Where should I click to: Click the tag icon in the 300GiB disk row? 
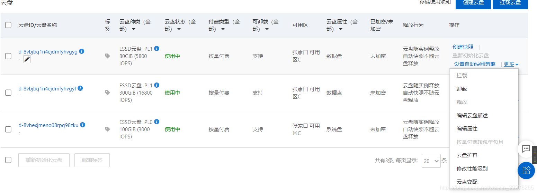click(x=107, y=93)
